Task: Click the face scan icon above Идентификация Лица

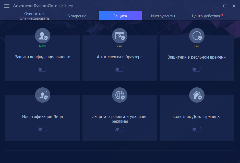Action: [x=42, y=95]
